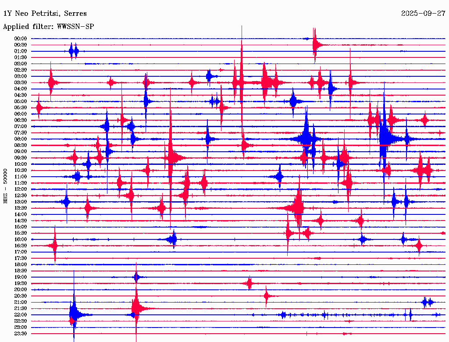Viewport: 449px width, 342px height.
Task: Click the 10:00 time label
Action: click(x=21, y=164)
